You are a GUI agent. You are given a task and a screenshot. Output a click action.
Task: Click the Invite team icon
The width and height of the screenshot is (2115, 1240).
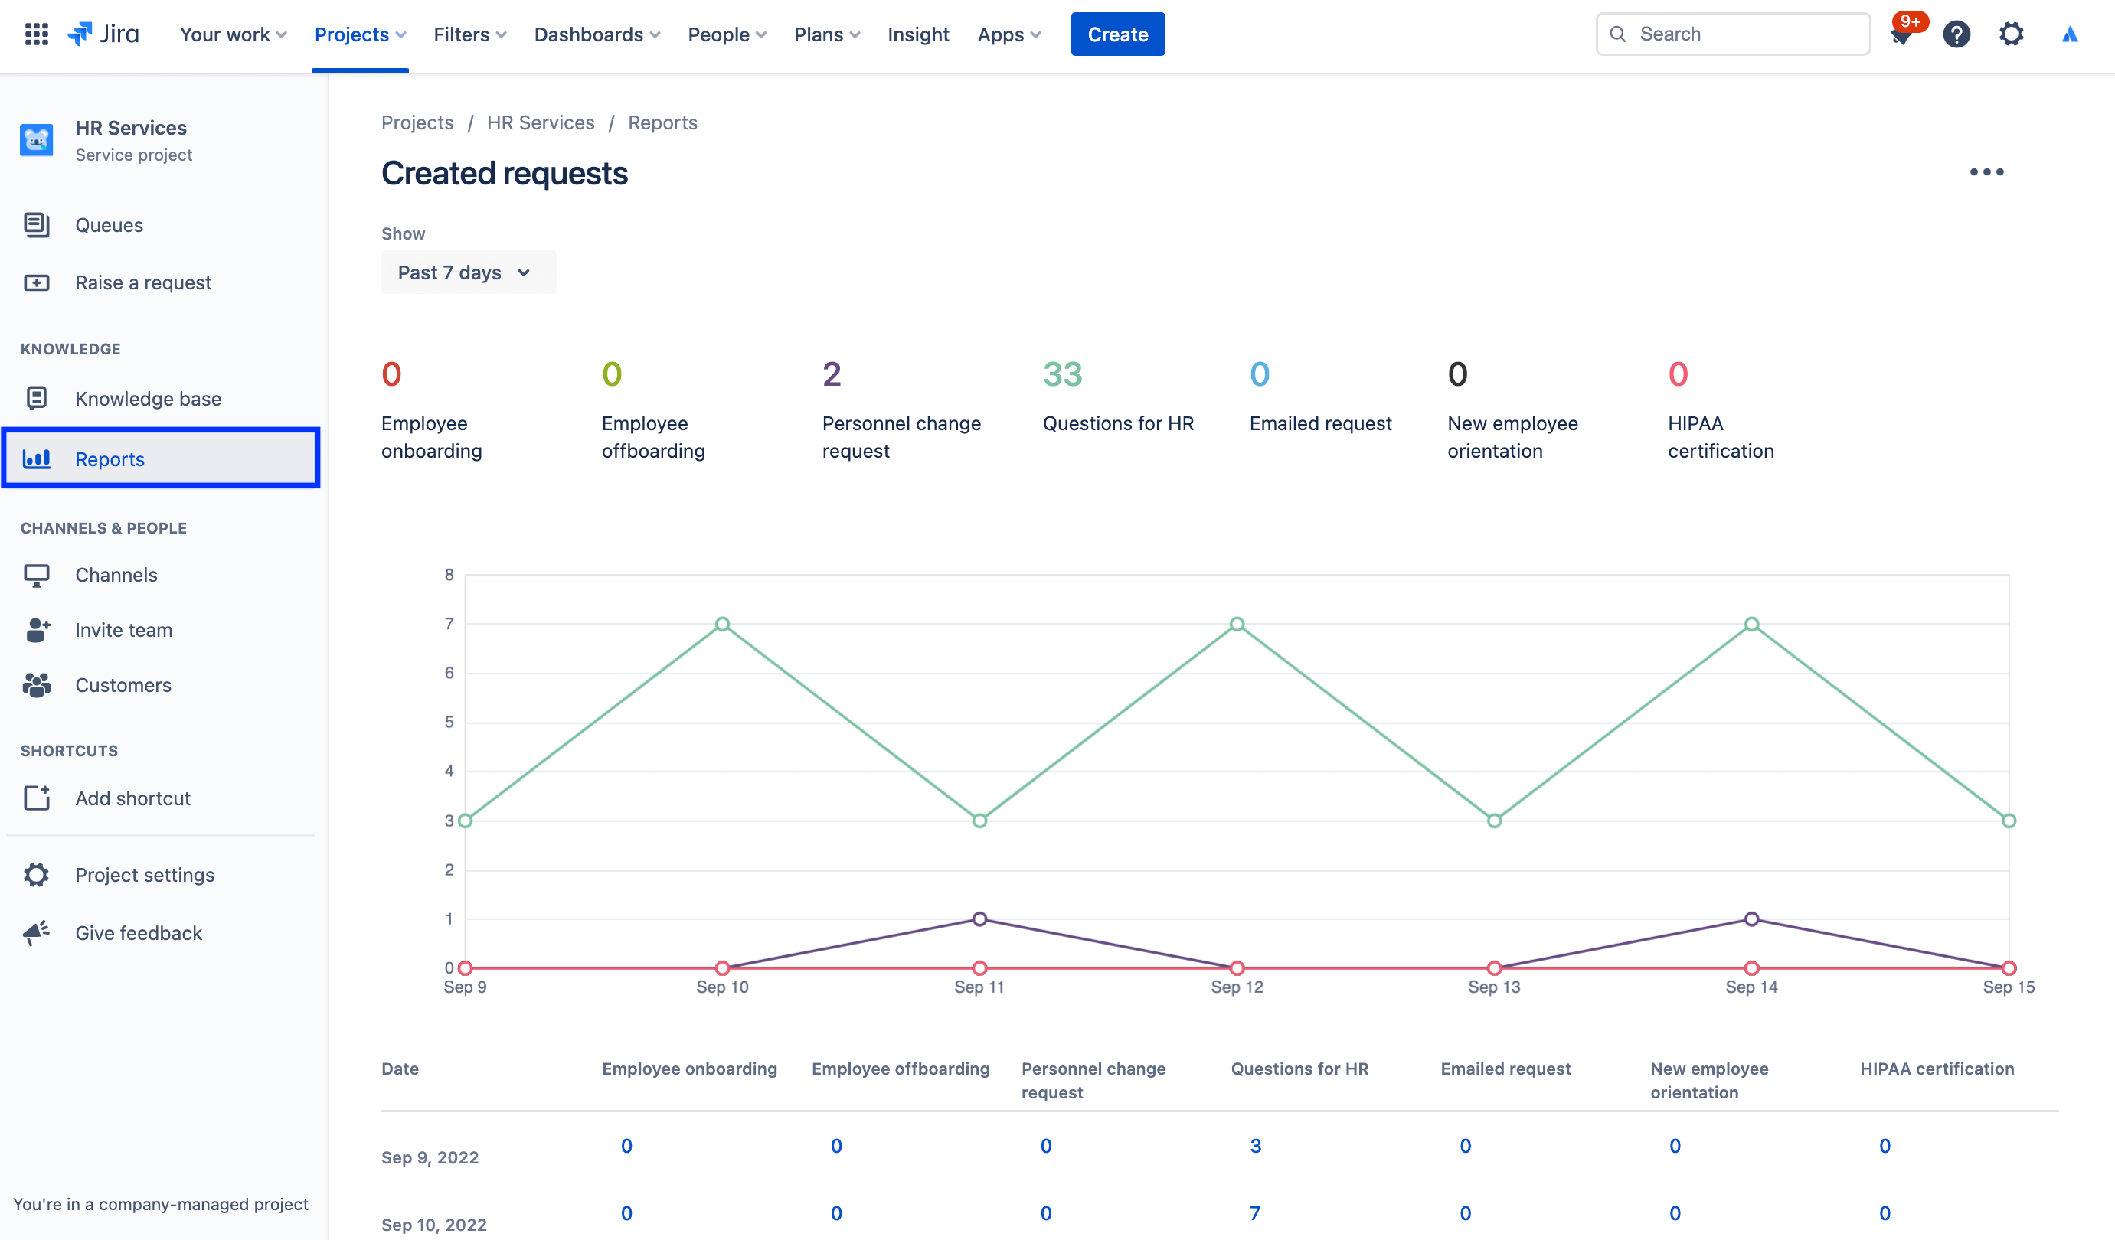click(35, 628)
